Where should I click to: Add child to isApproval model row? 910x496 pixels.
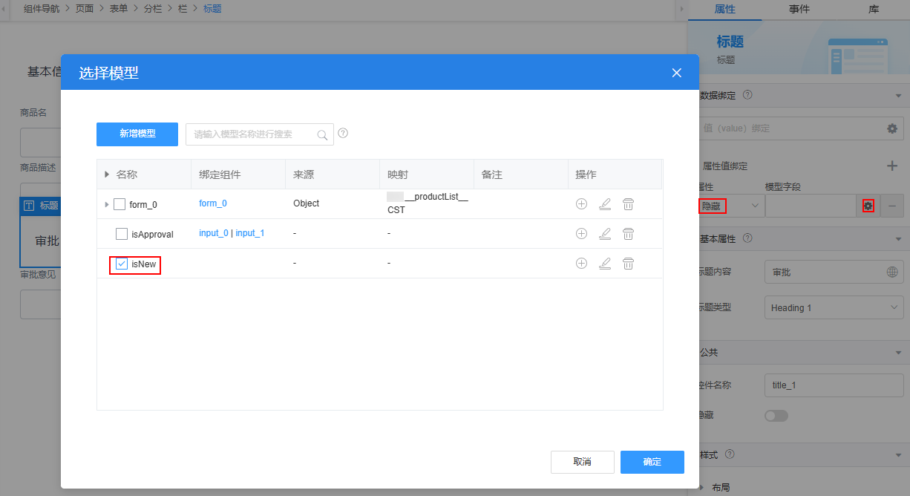pyautogui.click(x=581, y=233)
